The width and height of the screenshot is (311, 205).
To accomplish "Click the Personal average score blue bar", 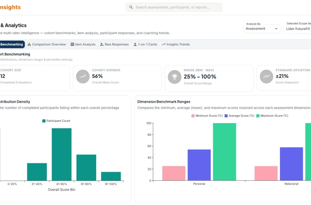I will point(199,165).
